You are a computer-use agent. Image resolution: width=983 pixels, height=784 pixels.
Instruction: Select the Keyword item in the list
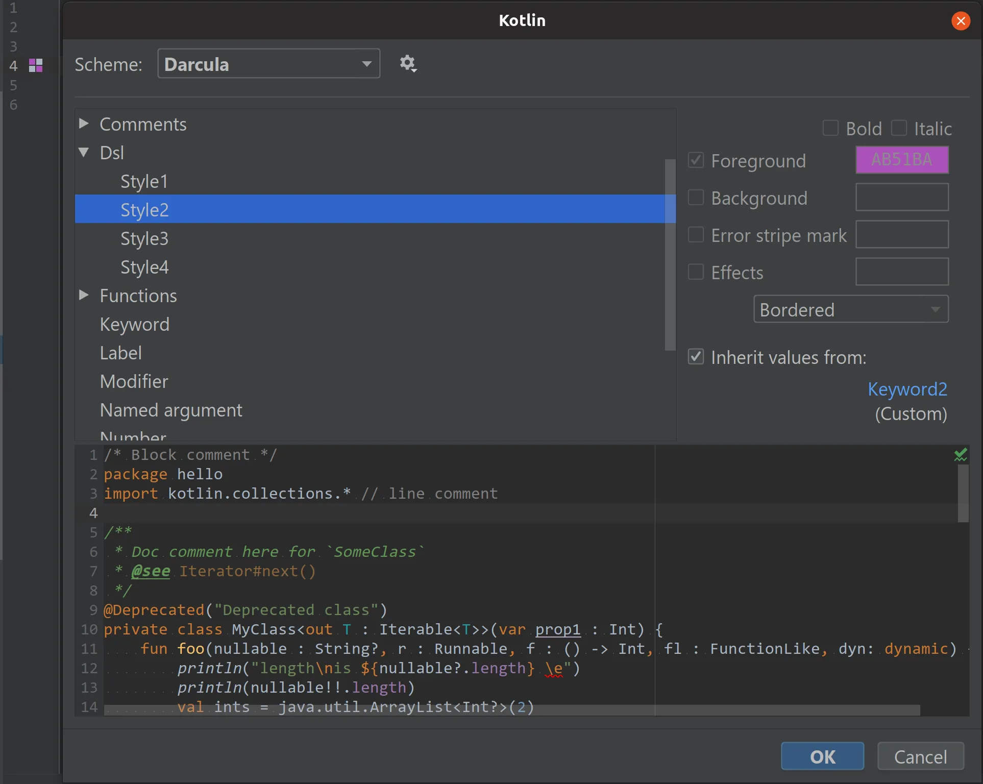(134, 324)
